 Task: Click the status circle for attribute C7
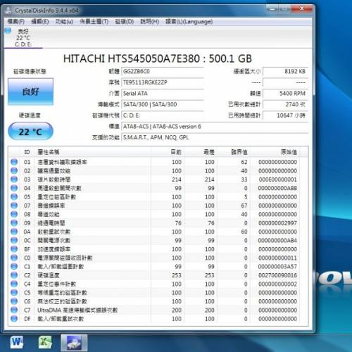(14, 310)
